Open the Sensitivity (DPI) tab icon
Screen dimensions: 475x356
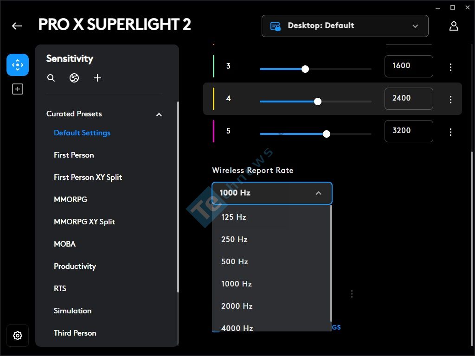click(x=18, y=65)
